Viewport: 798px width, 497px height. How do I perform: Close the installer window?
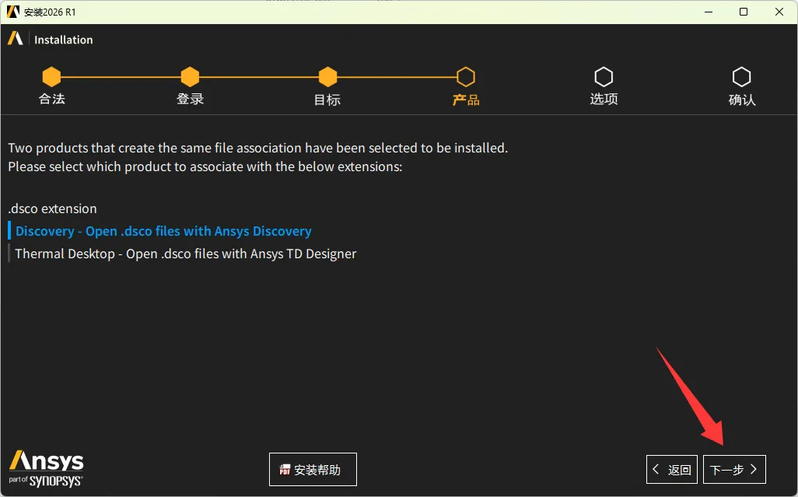tap(779, 12)
